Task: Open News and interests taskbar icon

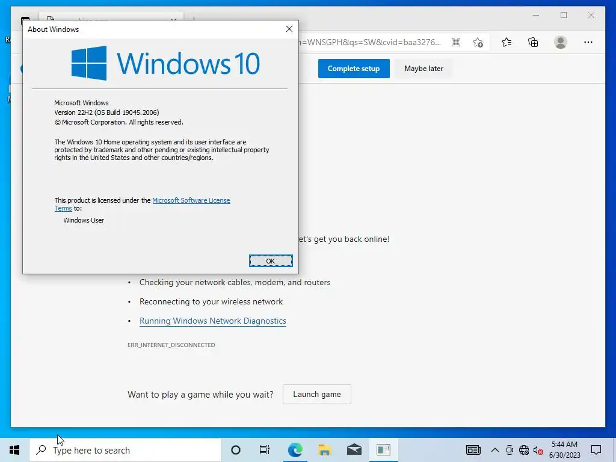Action: (473, 450)
